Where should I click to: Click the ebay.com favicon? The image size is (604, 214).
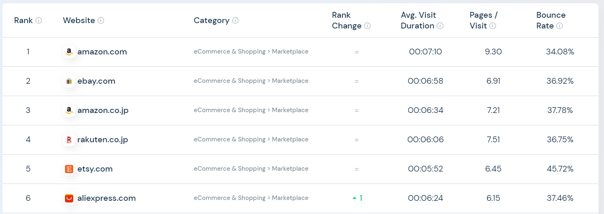click(x=69, y=81)
